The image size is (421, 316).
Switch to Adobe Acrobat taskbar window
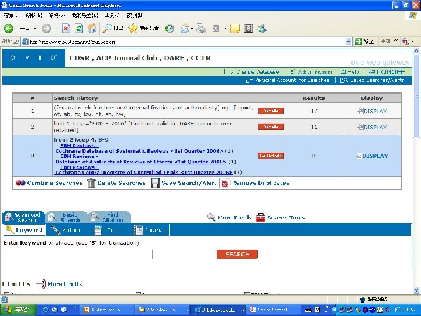point(274,310)
